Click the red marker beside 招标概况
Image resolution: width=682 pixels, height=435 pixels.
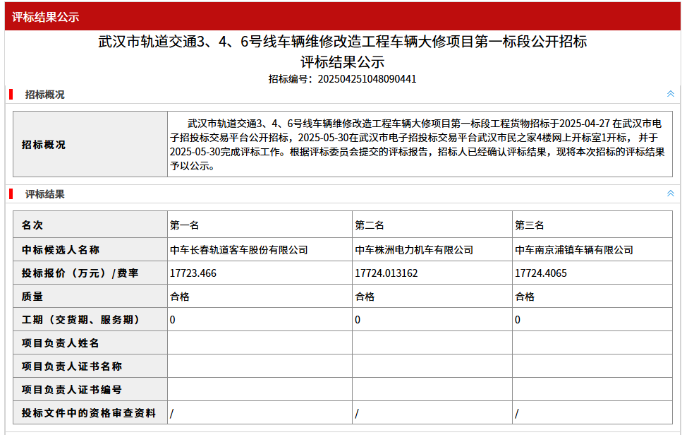[x=11, y=94]
